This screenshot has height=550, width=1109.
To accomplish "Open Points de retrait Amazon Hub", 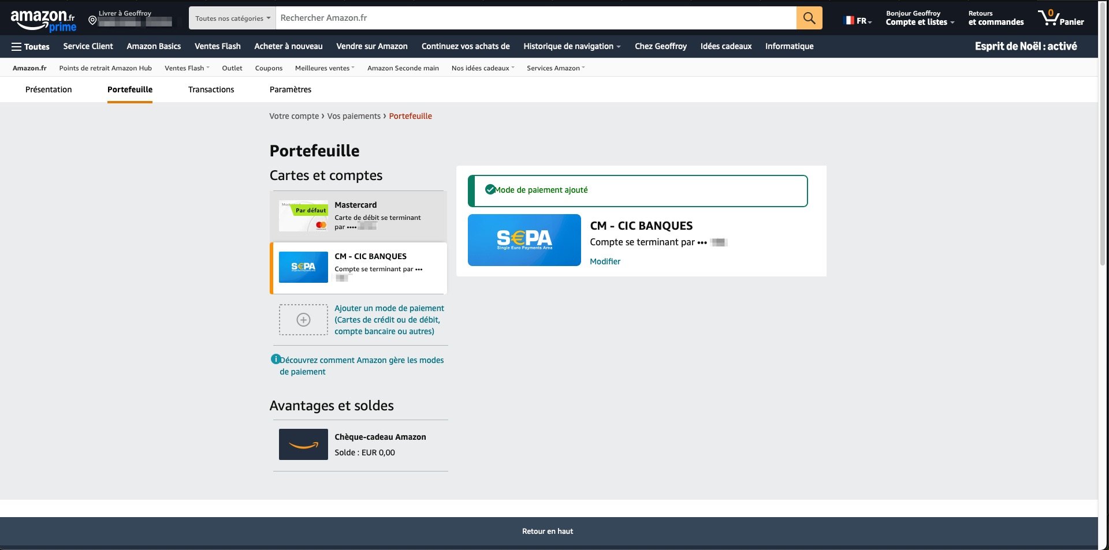I will pos(106,68).
